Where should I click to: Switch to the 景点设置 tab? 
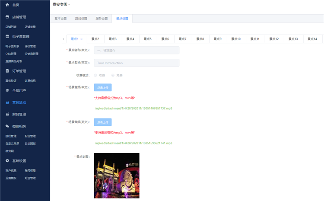coord(122,19)
